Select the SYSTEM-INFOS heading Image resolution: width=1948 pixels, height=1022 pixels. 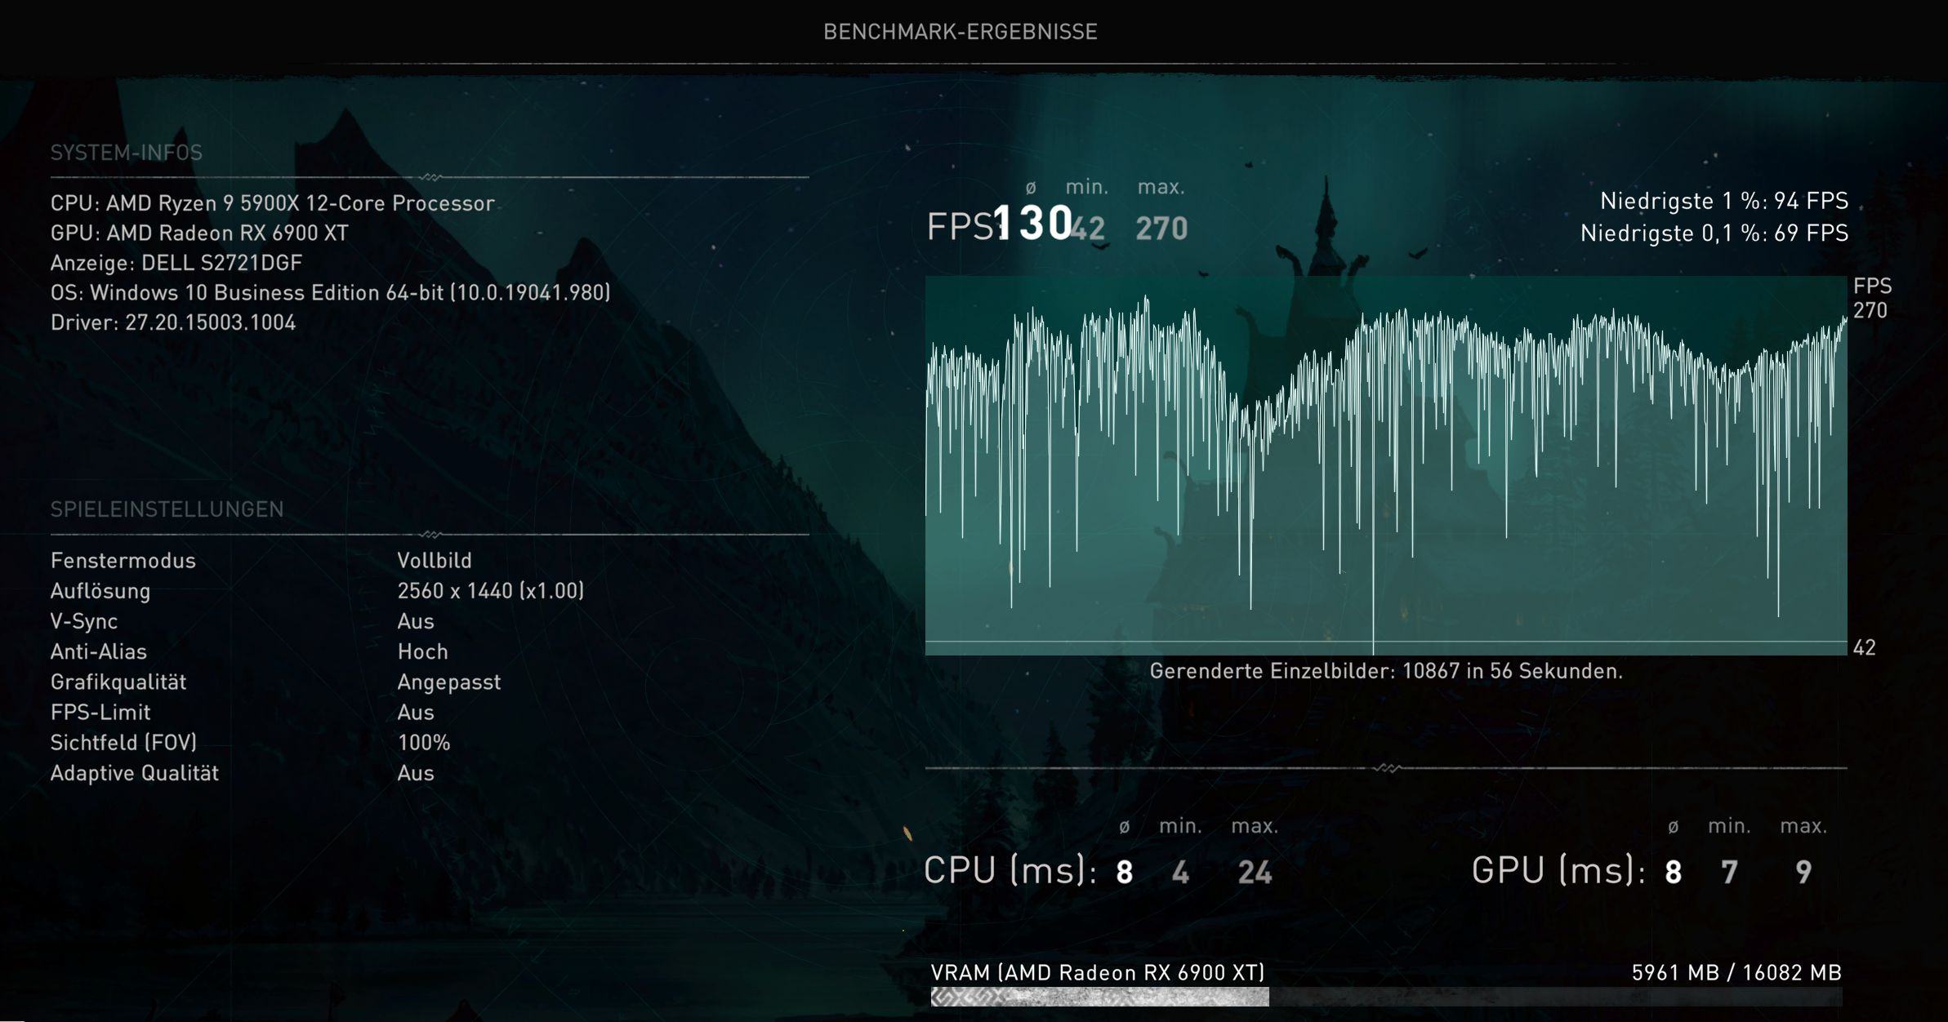point(127,153)
